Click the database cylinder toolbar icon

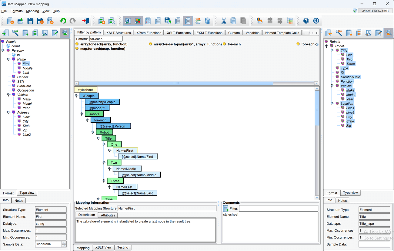click(x=208, y=21)
